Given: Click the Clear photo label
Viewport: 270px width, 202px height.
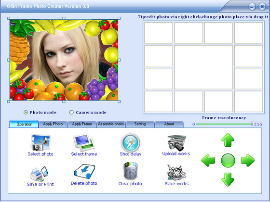Looking at the screenshot, I should (130, 184).
